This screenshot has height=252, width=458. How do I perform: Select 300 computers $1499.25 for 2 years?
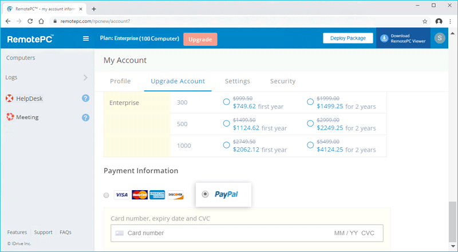tap(310, 102)
